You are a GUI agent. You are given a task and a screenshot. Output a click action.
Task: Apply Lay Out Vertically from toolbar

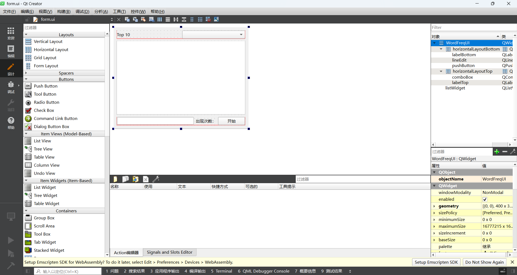point(168,19)
